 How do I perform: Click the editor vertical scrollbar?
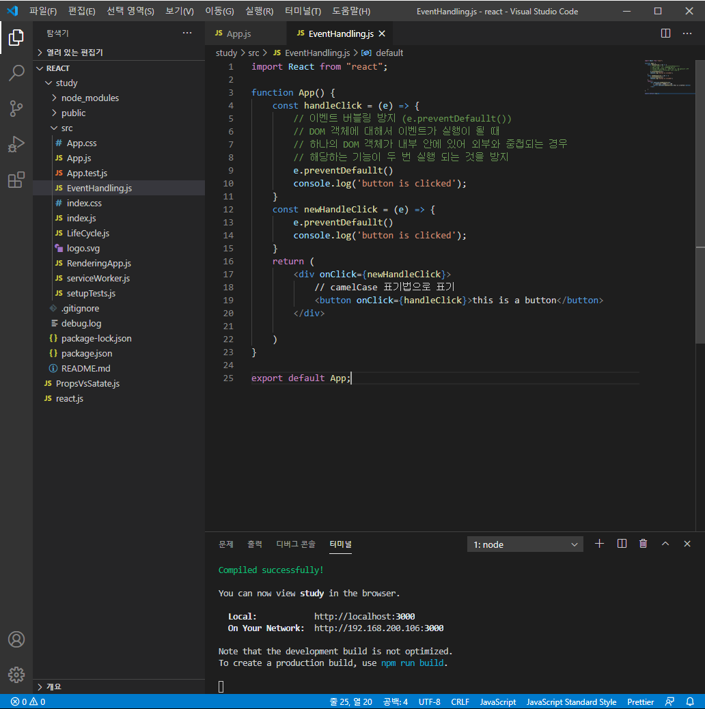[x=700, y=201]
